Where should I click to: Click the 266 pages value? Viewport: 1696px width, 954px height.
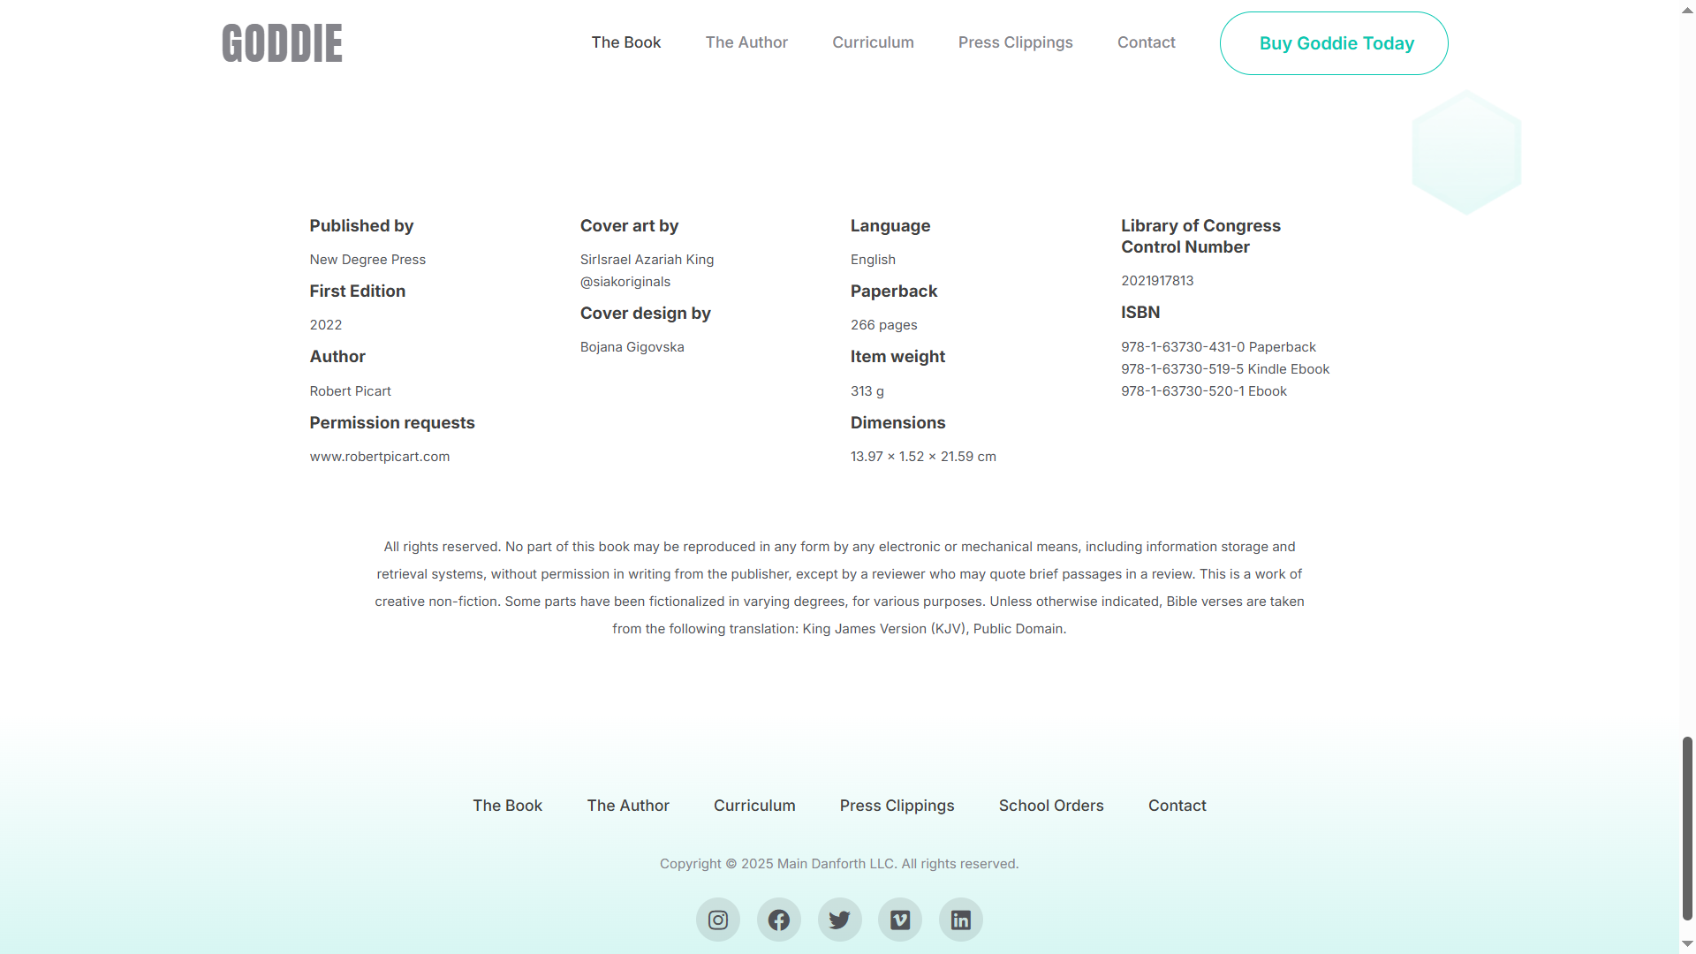884,325
